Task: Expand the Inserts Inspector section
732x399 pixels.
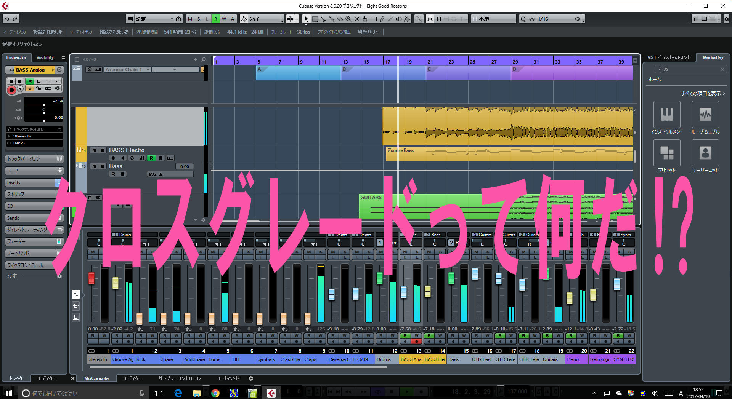Action: pos(30,183)
